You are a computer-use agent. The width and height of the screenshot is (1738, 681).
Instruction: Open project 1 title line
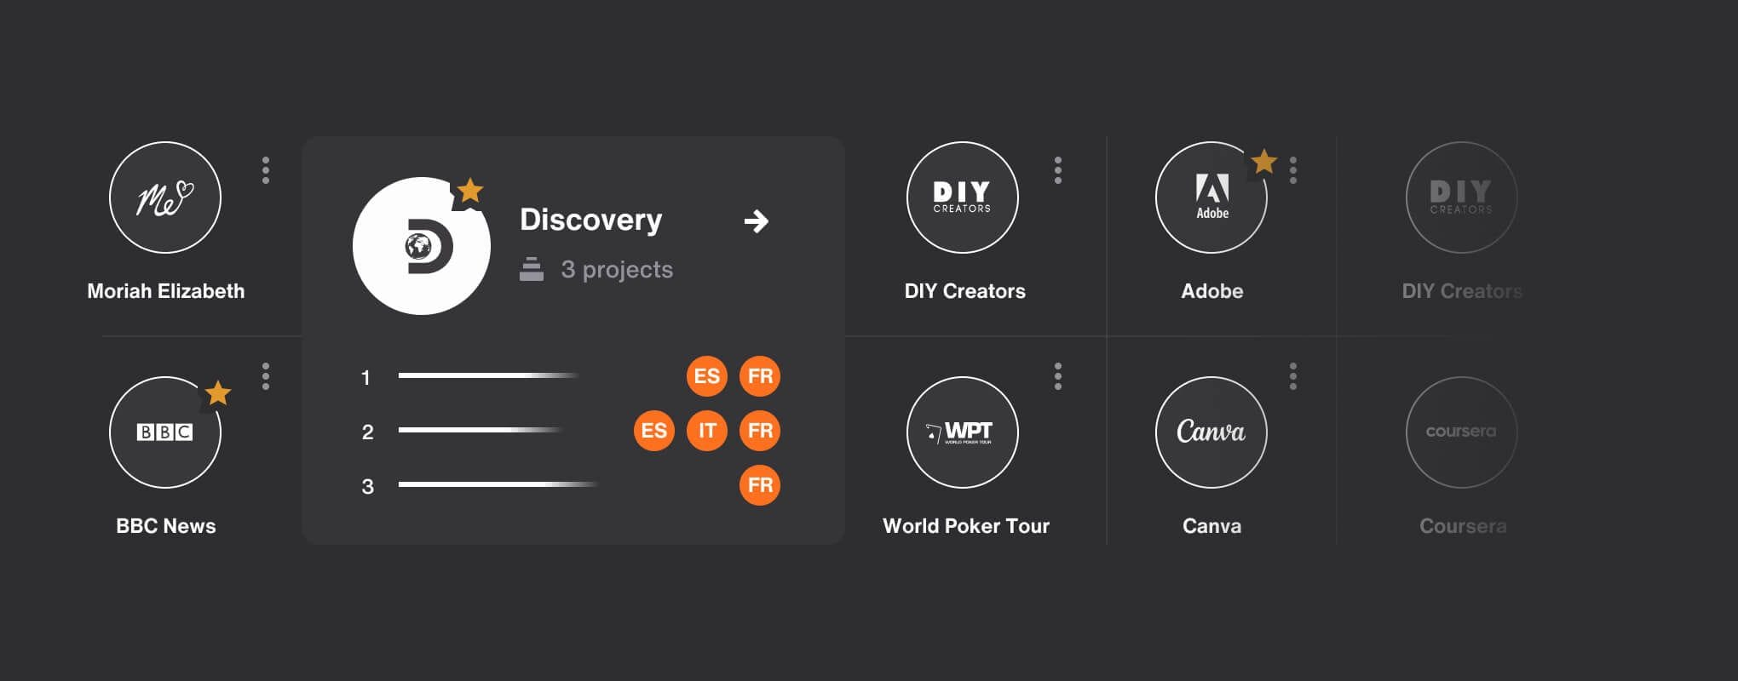tap(489, 375)
